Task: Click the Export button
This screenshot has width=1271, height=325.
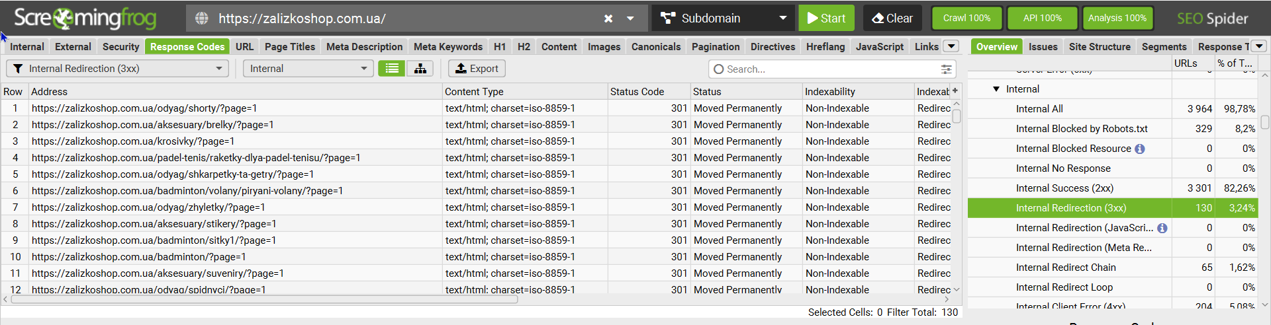Action: pyautogui.click(x=477, y=69)
